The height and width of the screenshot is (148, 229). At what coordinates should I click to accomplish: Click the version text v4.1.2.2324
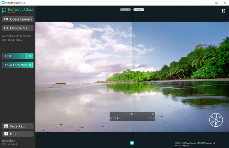pos(10,144)
